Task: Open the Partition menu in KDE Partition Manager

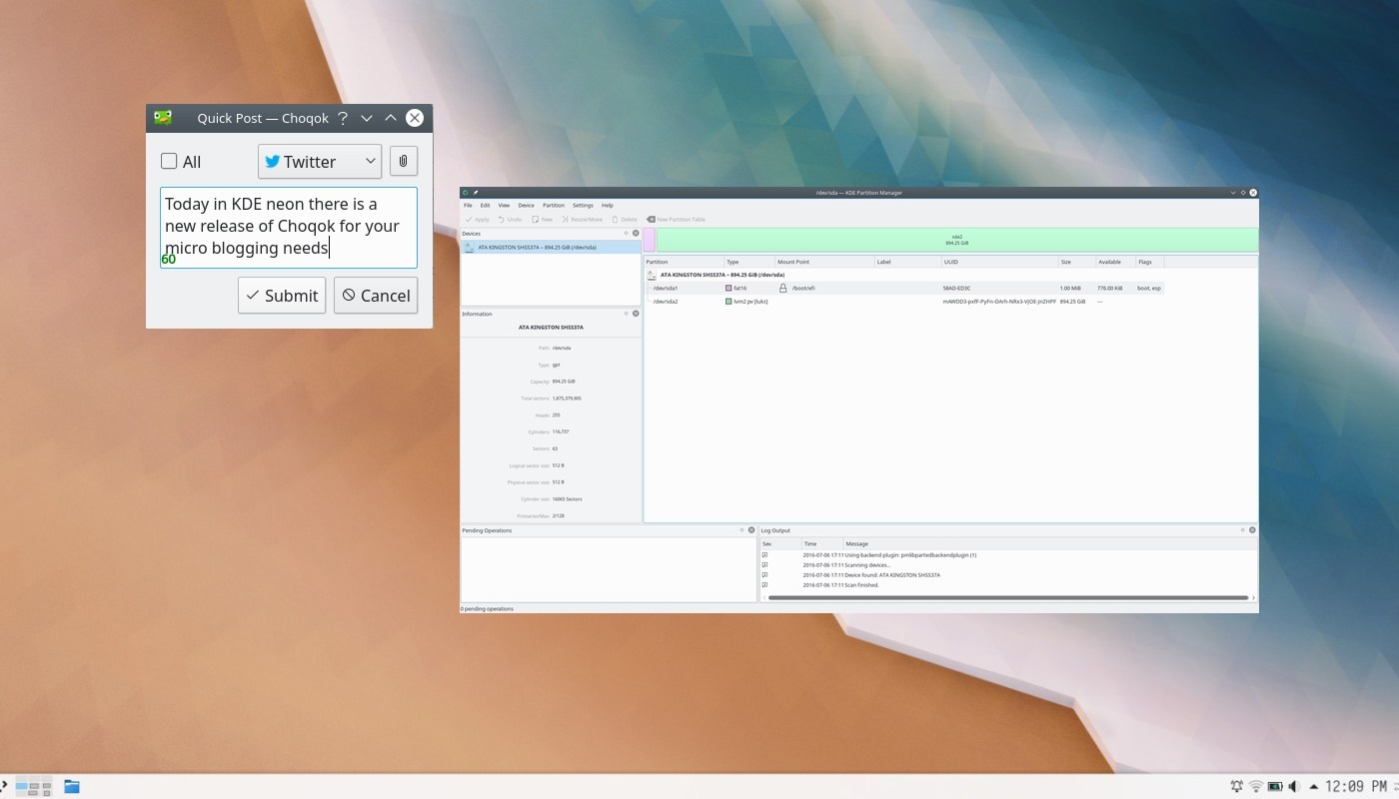Action: click(x=554, y=205)
